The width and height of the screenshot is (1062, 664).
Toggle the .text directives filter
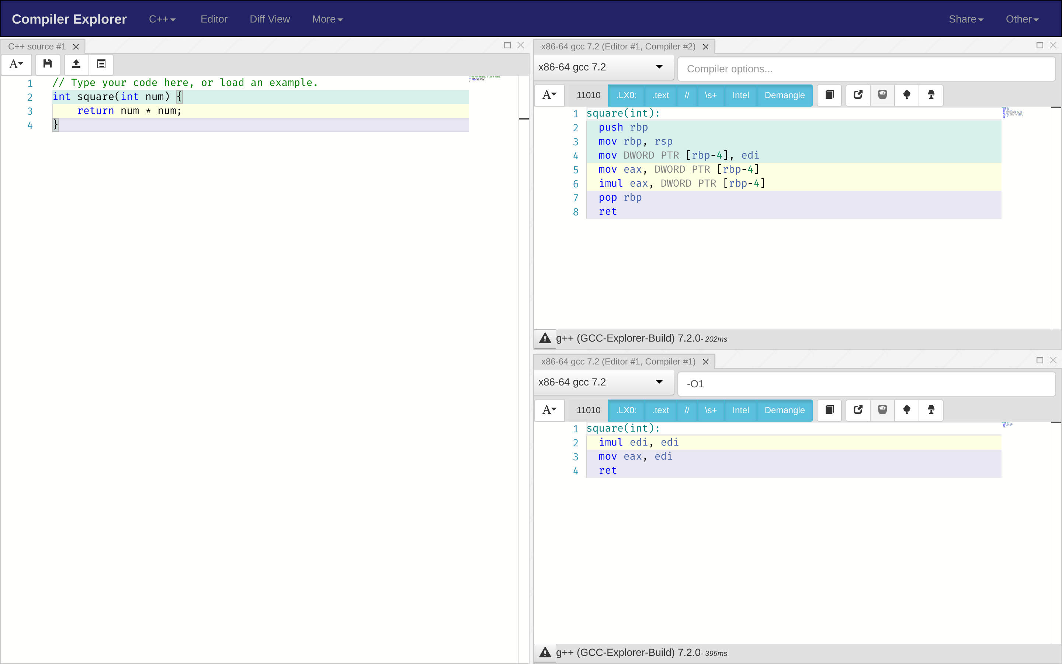pos(660,95)
